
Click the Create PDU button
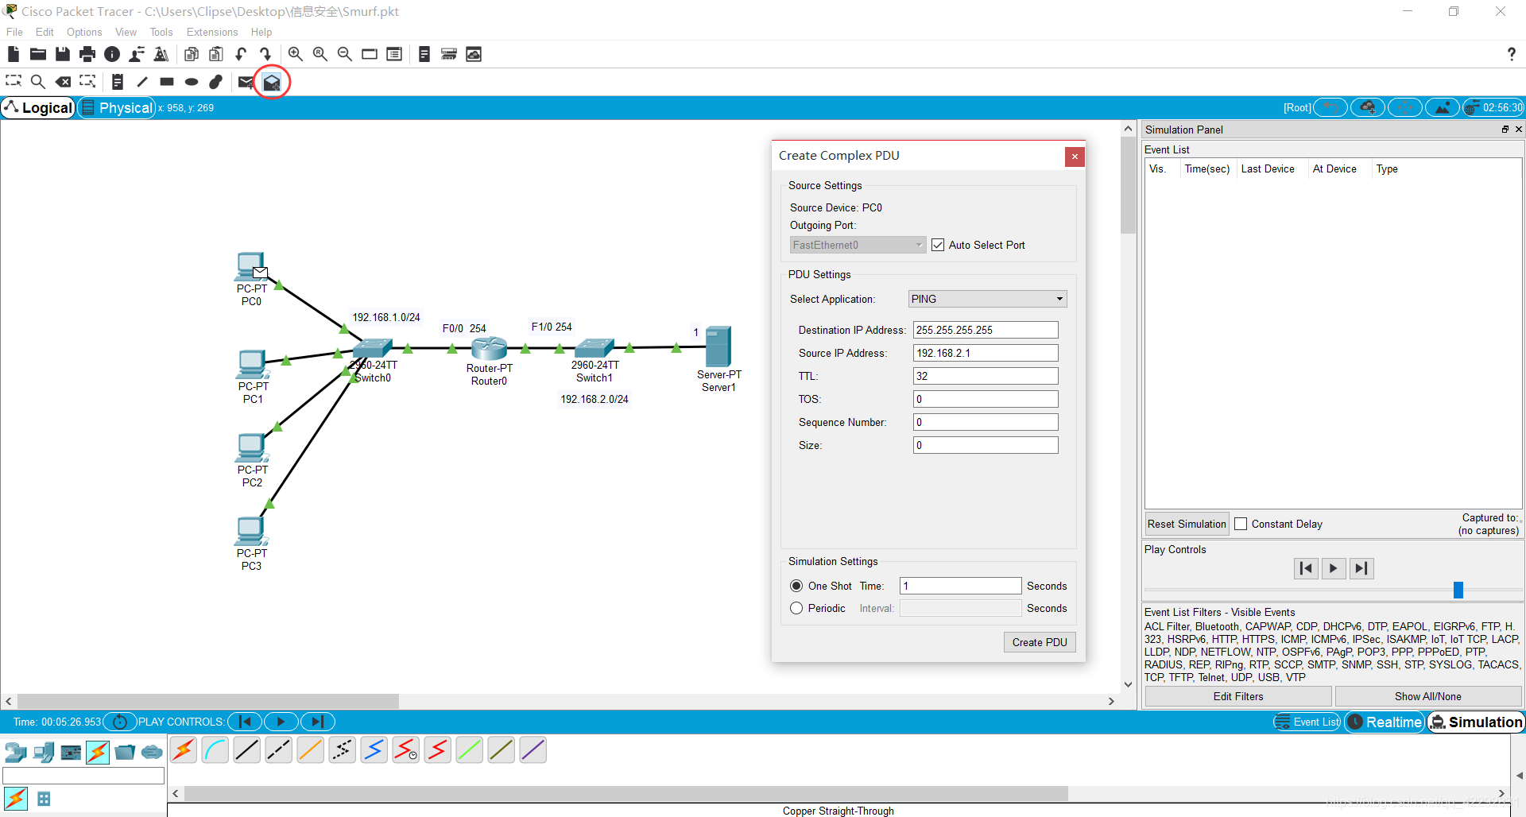pyautogui.click(x=1040, y=642)
